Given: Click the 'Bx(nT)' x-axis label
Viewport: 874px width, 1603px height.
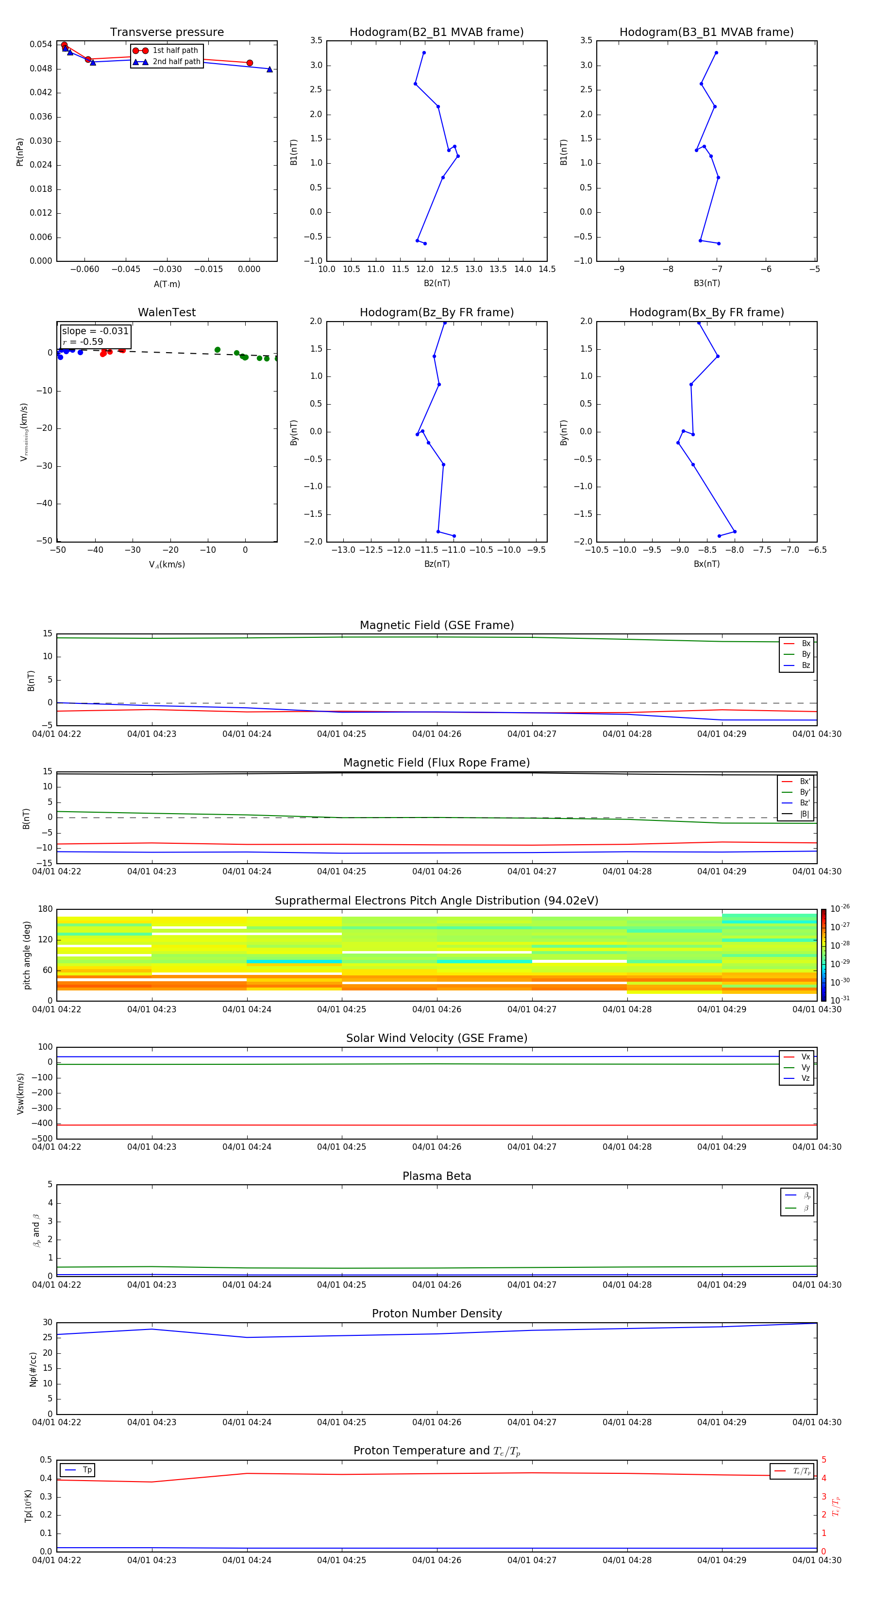Looking at the screenshot, I should [x=706, y=564].
